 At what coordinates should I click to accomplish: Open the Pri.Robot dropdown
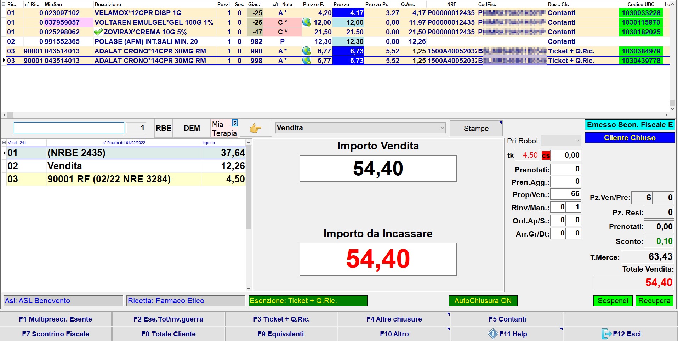[x=561, y=141]
